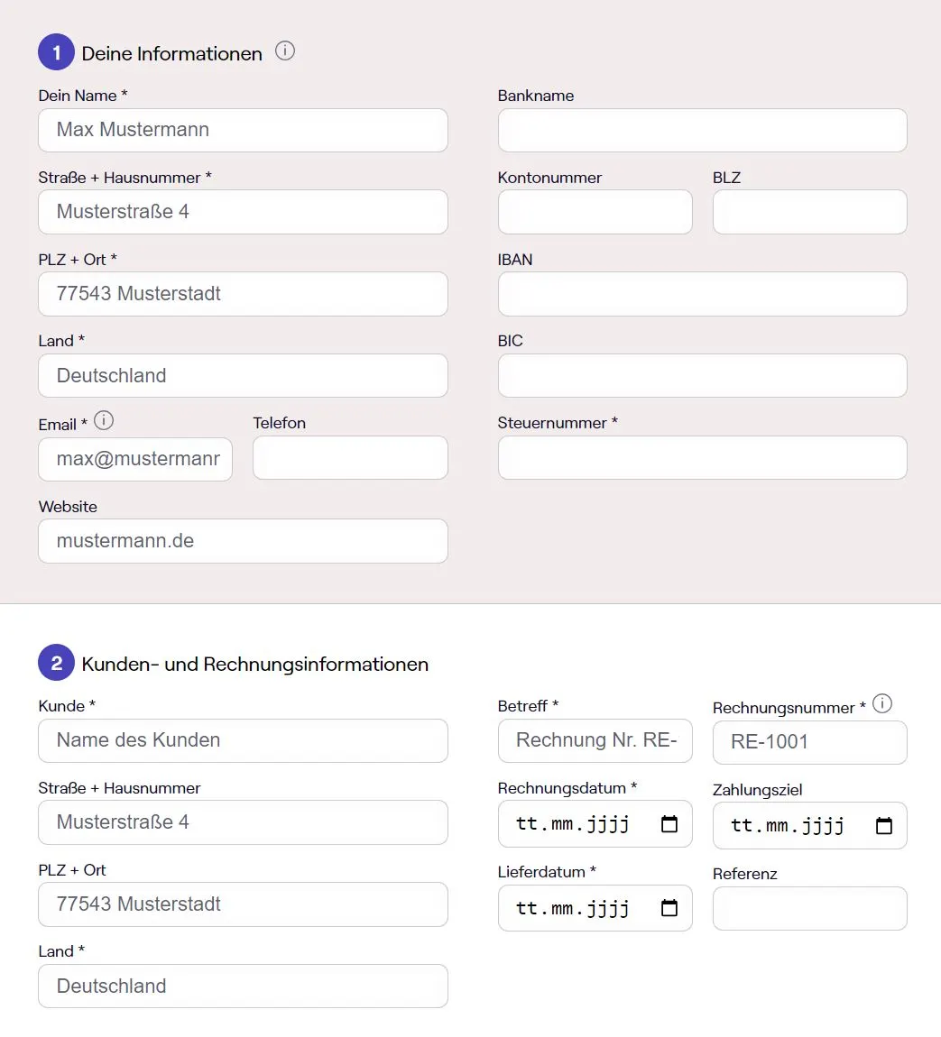Click the Rechnungsnummer field showing RE-1001
The image size is (941, 1037).
click(x=809, y=742)
